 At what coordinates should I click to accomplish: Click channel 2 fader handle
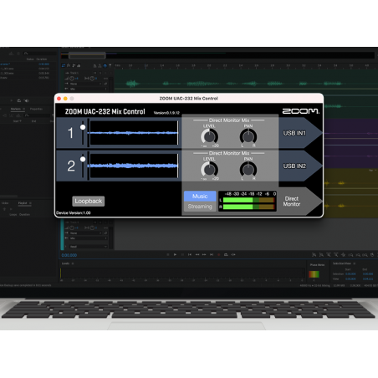(83, 159)
